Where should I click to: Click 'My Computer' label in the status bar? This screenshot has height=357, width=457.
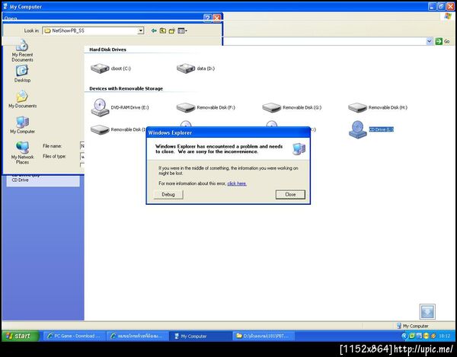point(416,326)
